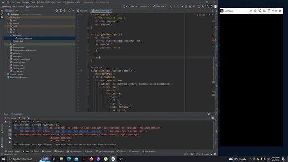Expand the build folder in tree

pyautogui.click(x=8, y=26)
